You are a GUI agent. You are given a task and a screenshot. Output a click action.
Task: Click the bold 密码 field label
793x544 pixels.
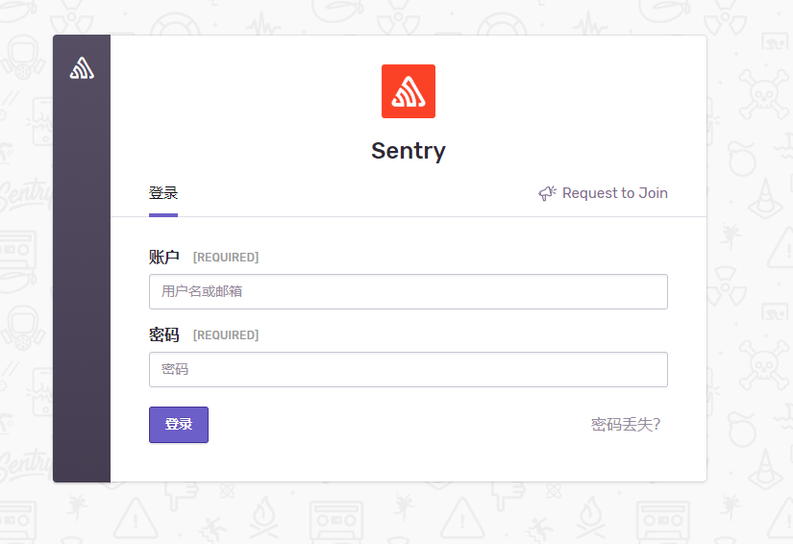tap(163, 334)
